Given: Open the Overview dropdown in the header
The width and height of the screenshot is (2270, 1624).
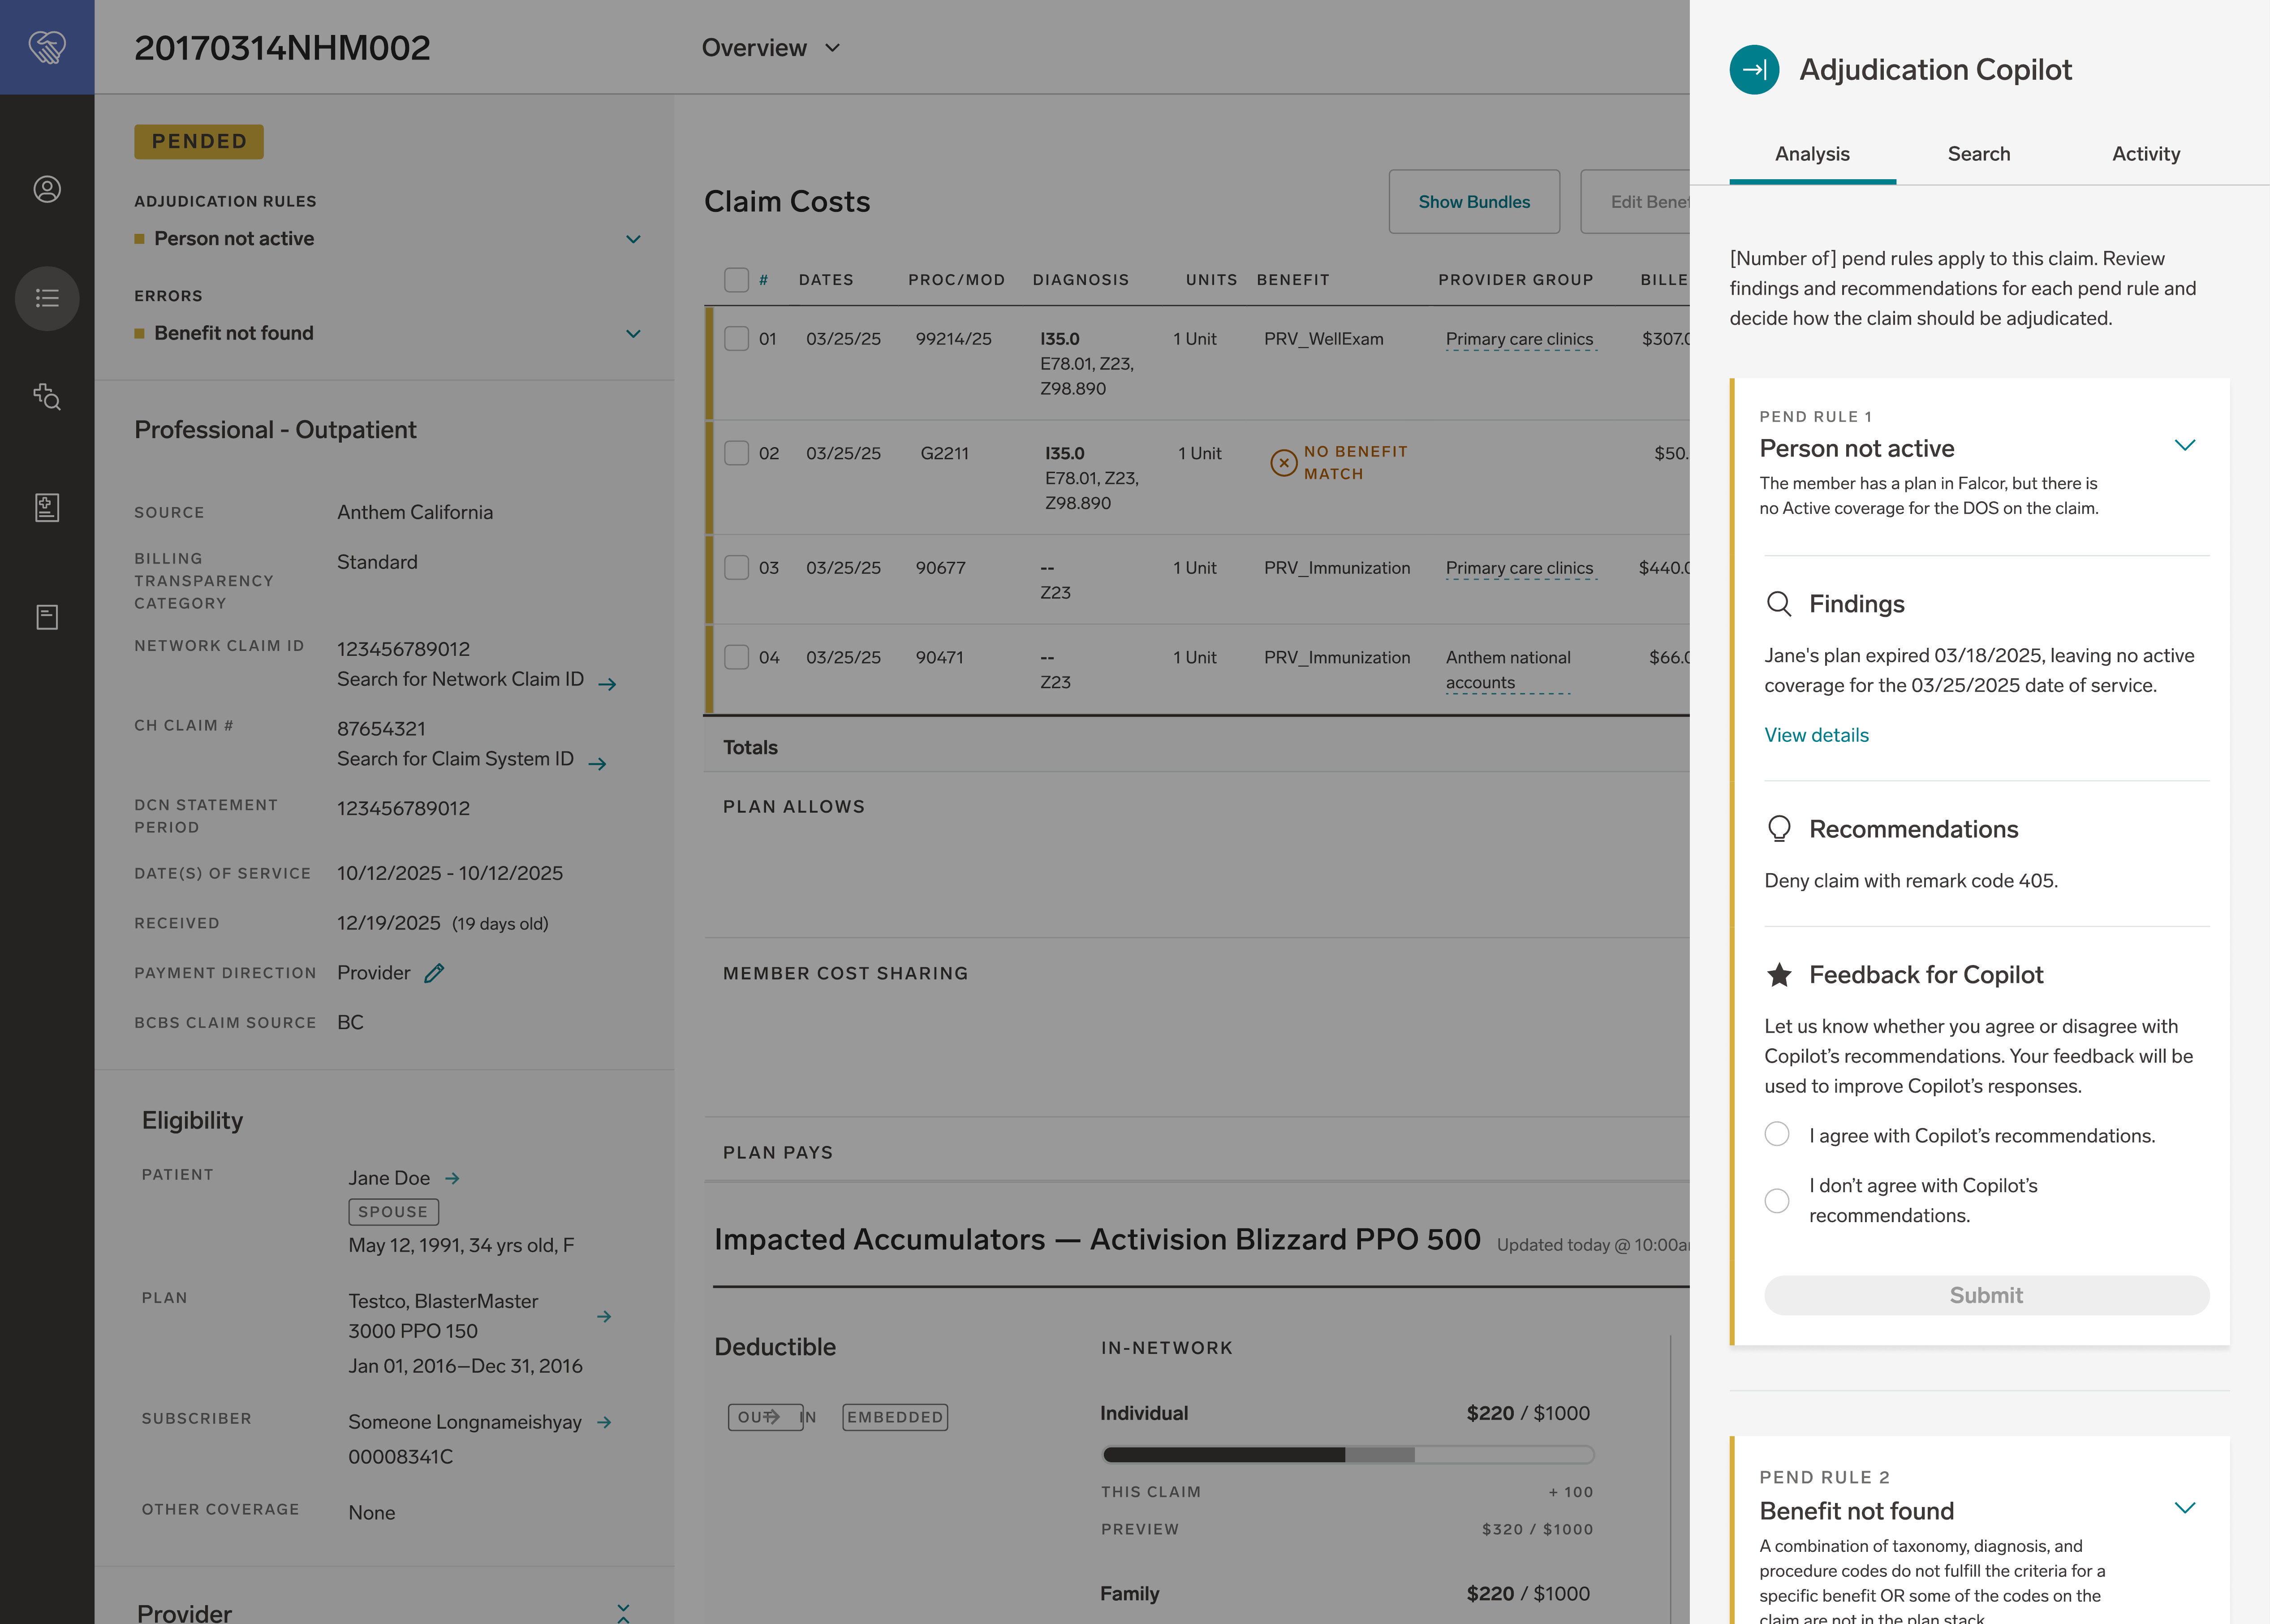Looking at the screenshot, I should 771,47.
